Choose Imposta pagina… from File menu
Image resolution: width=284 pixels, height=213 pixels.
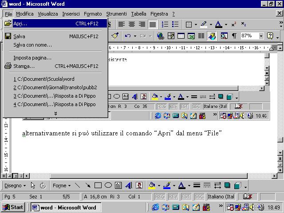pos(55,58)
